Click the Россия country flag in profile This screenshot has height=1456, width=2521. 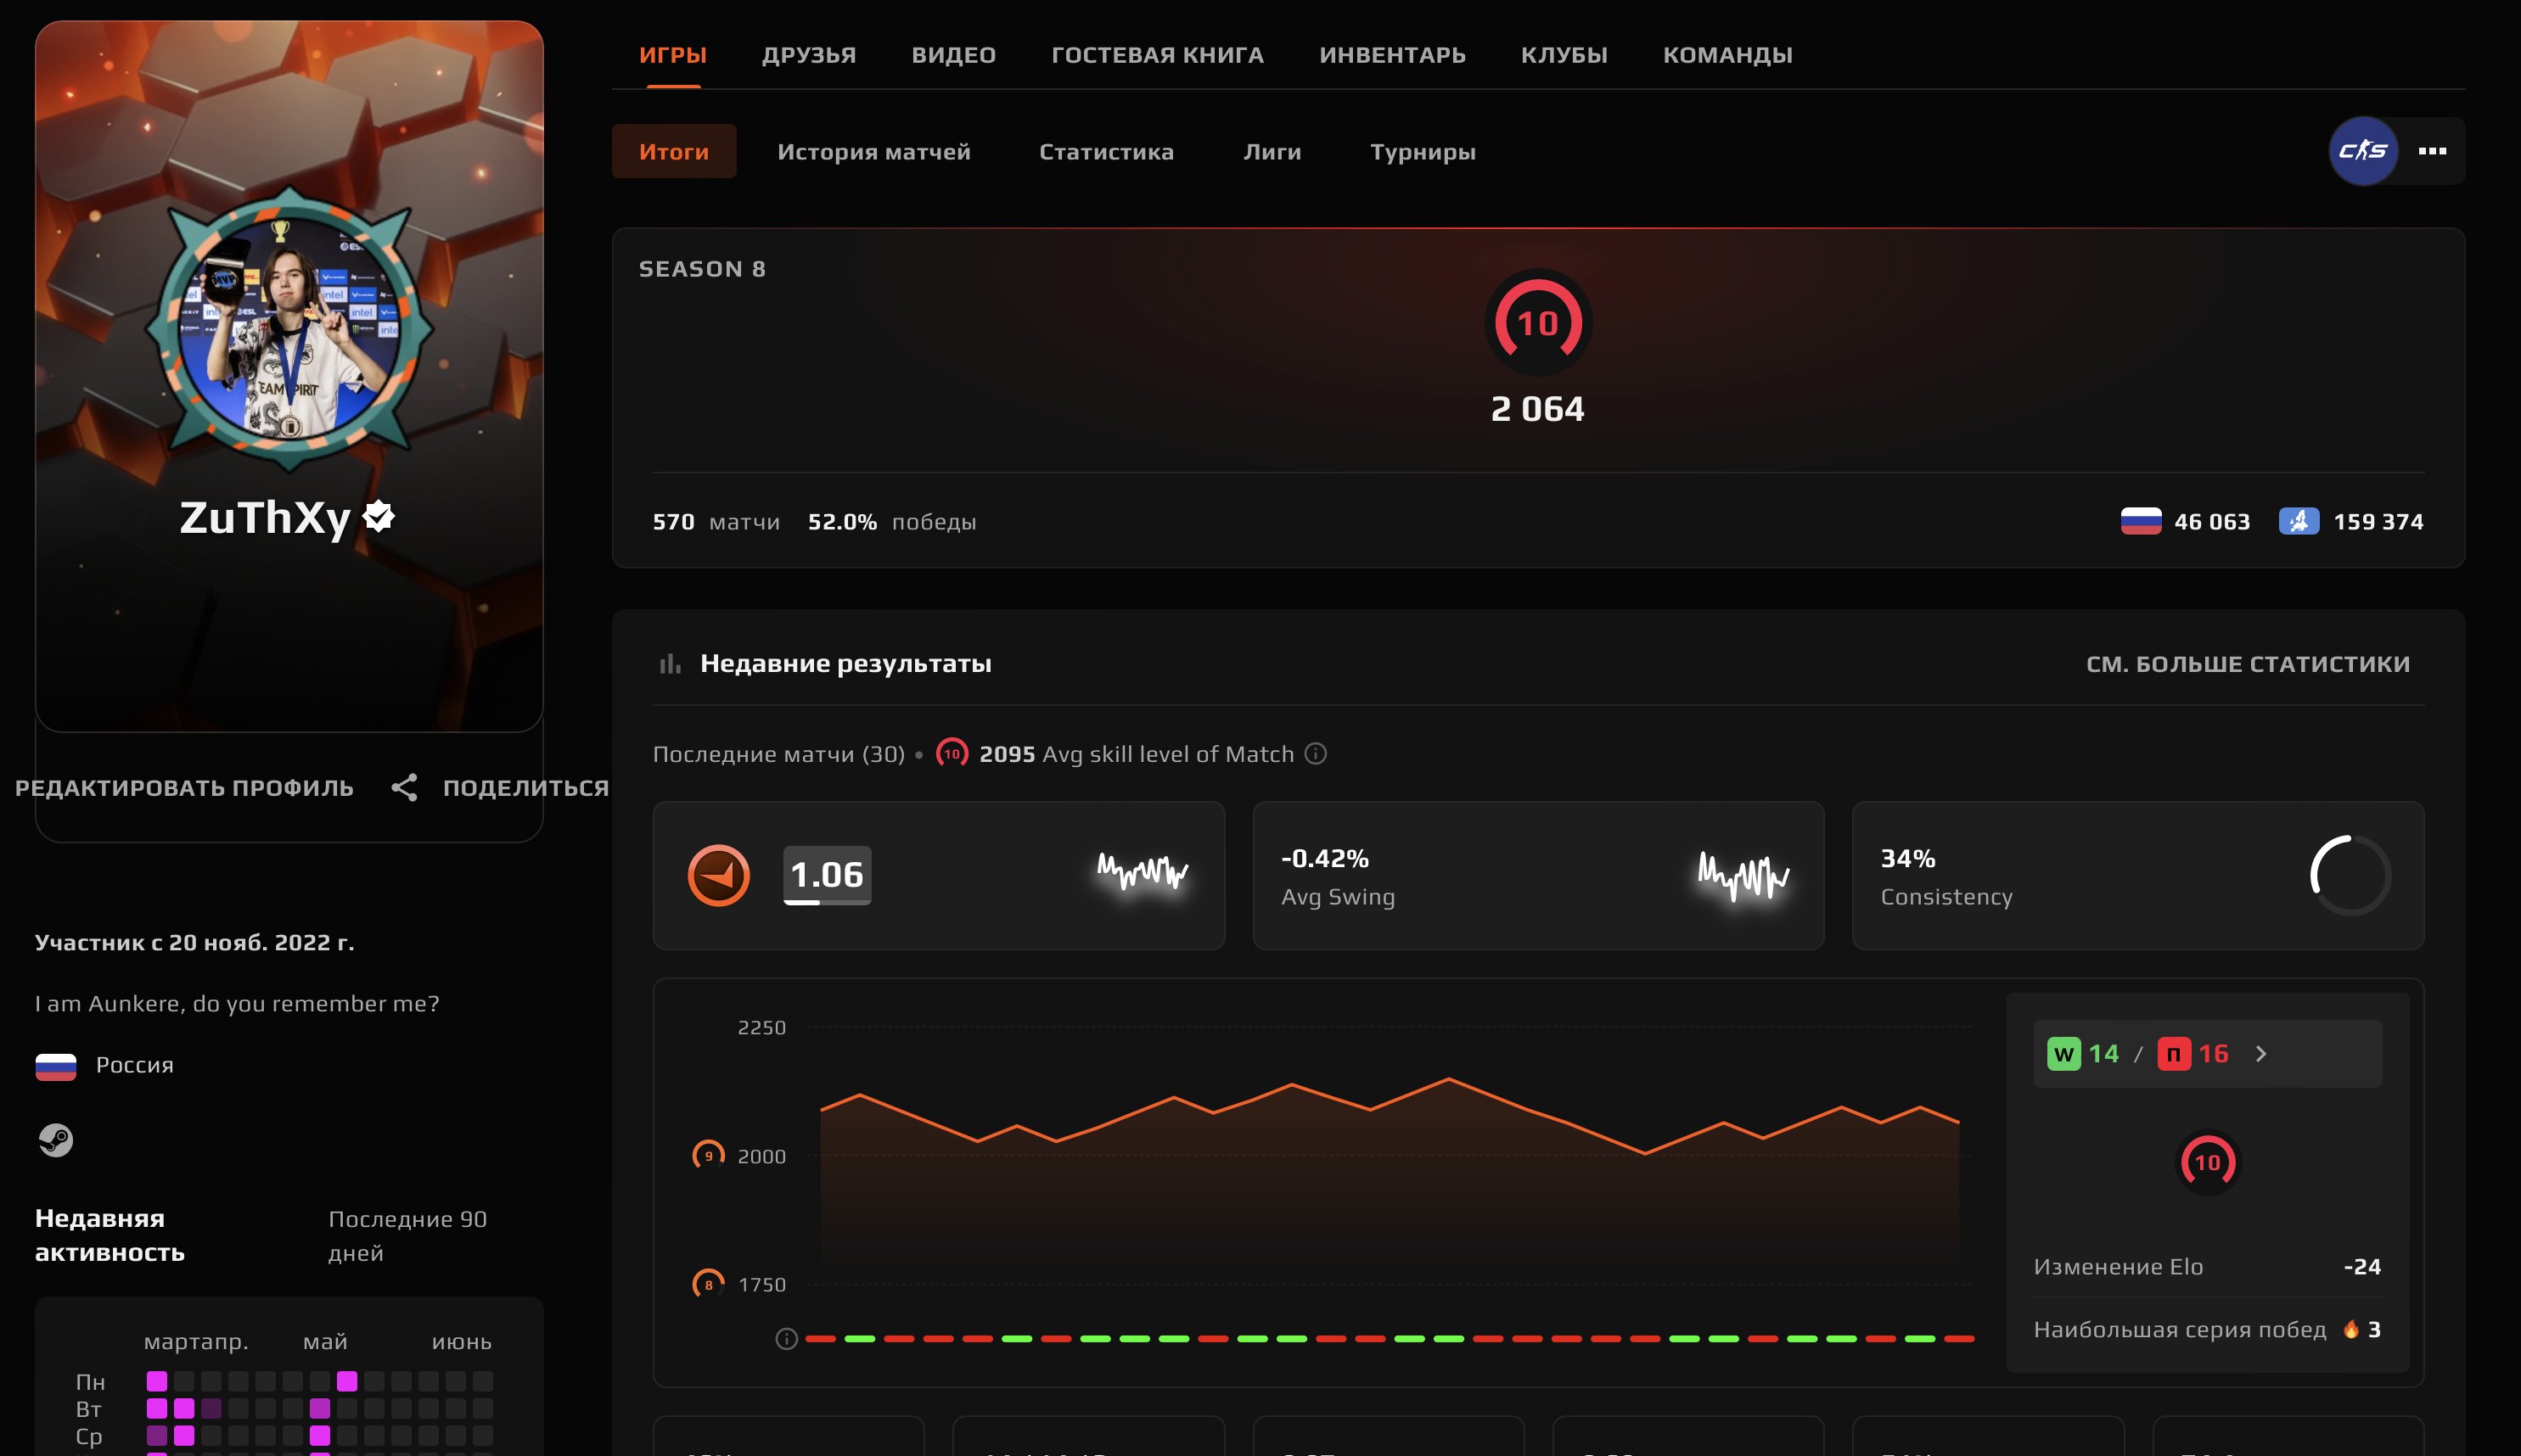pyautogui.click(x=56, y=1067)
